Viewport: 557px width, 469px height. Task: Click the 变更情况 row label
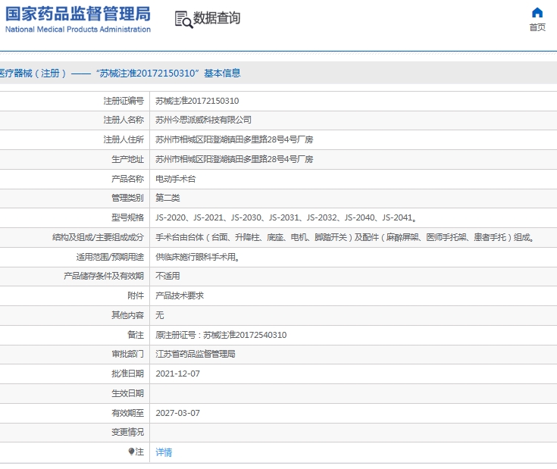point(127,432)
